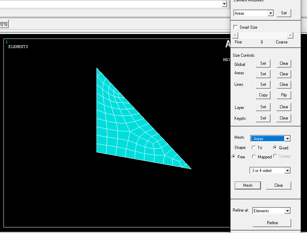Select the Quad element shape radio
The width and height of the screenshot is (307, 233).
[x=275, y=148]
